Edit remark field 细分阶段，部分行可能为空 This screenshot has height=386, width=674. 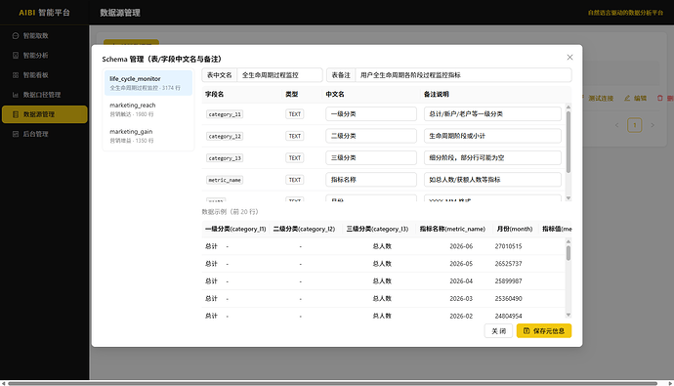click(x=492, y=157)
